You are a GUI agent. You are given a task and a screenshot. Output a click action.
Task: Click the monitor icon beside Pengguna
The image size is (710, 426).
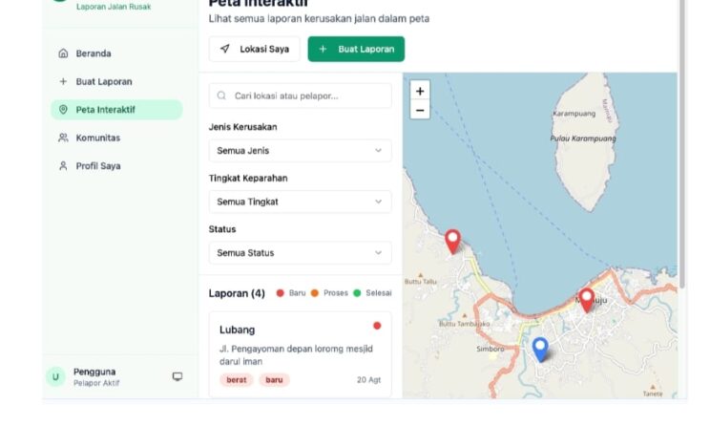pyautogui.click(x=177, y=376)
